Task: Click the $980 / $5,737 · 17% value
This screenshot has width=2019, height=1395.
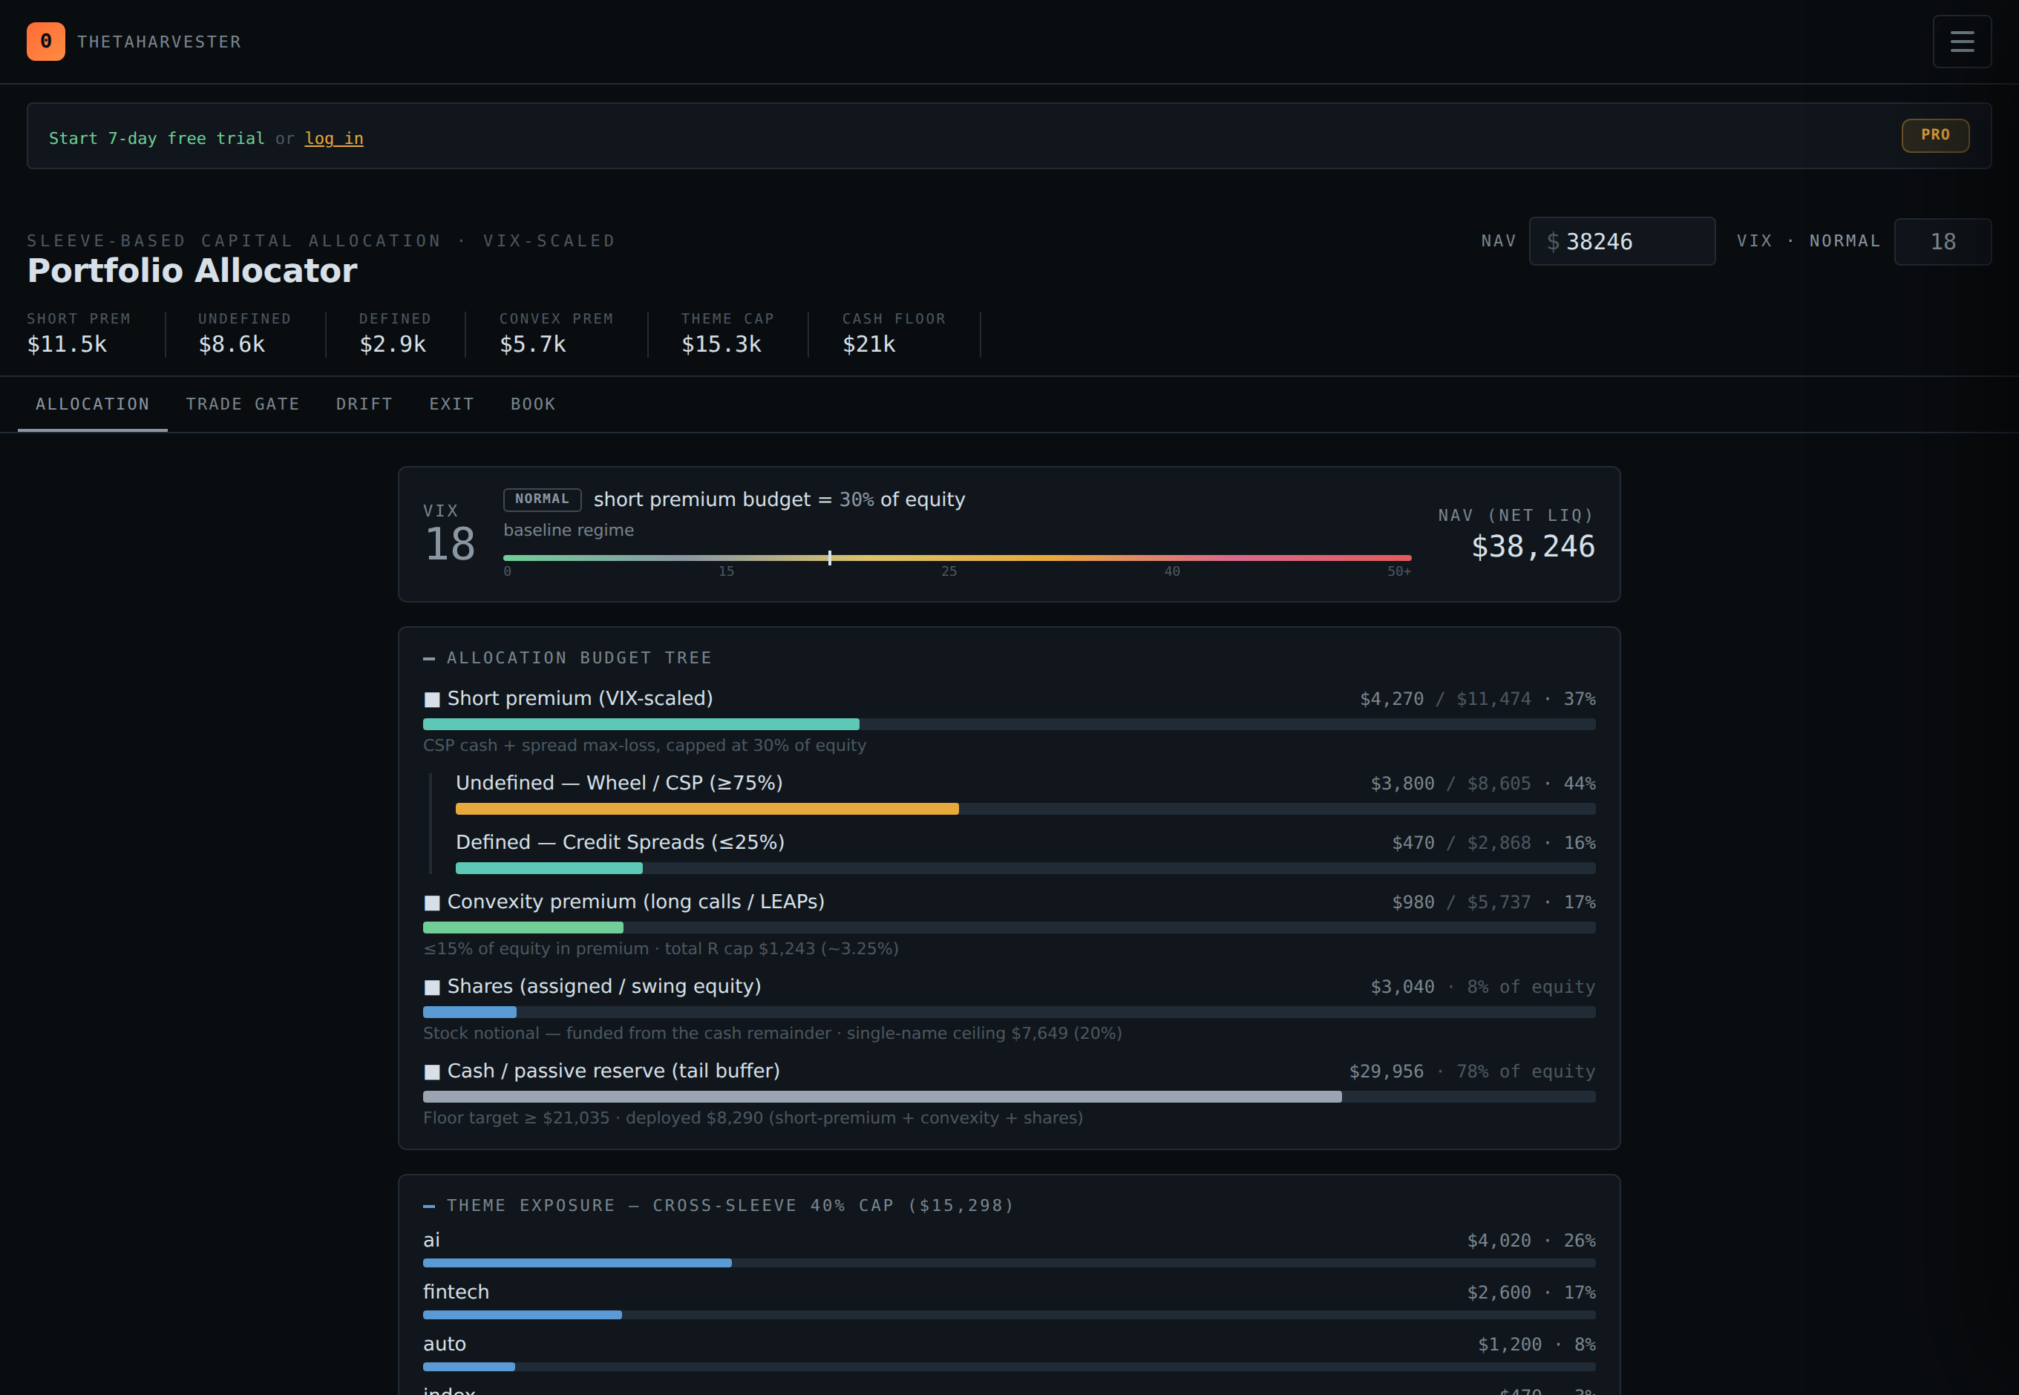Action: point(1493,903)
